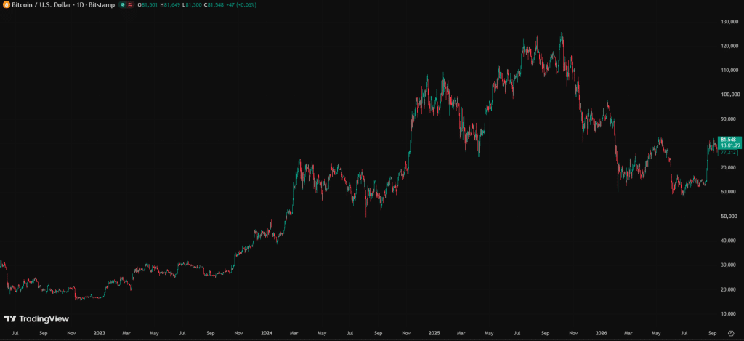Click the 10,000 price axis label
The image size is (744, 341).
pyautogui.click(x=729, y=314)
